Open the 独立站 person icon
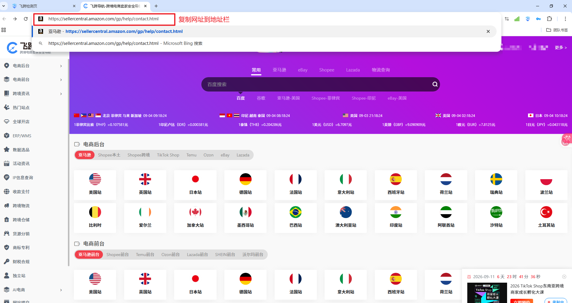572x303 pixels. tap(7, 275)
